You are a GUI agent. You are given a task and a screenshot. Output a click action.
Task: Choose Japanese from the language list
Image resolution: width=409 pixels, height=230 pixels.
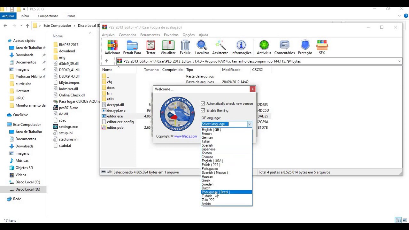coord(227,149)
